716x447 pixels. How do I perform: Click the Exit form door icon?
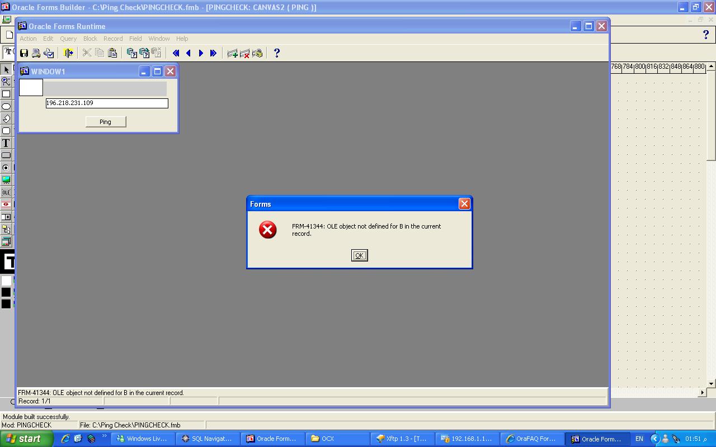click(68, 53)
